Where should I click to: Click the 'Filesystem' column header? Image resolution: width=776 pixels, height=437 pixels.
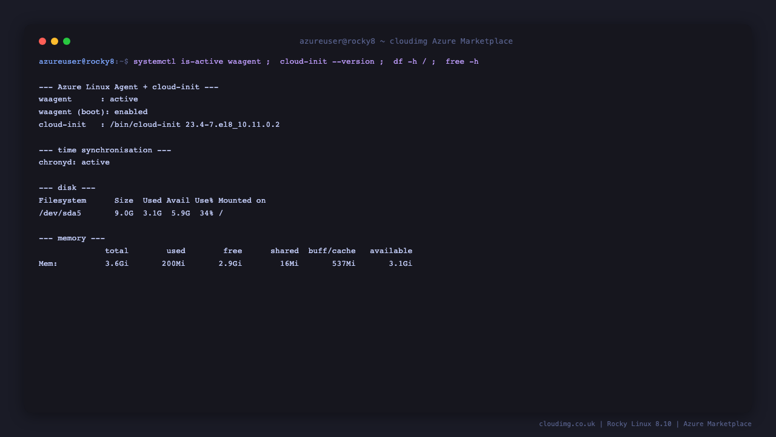tap(62, 200)
